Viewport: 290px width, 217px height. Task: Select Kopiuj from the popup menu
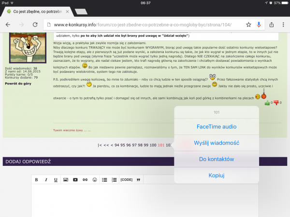216,175
